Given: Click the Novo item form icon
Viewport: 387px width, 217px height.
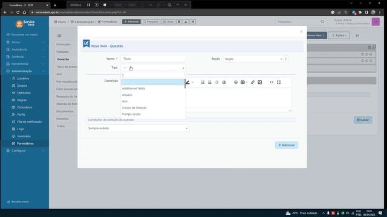Looking at the screenshot, I should 86,43.
